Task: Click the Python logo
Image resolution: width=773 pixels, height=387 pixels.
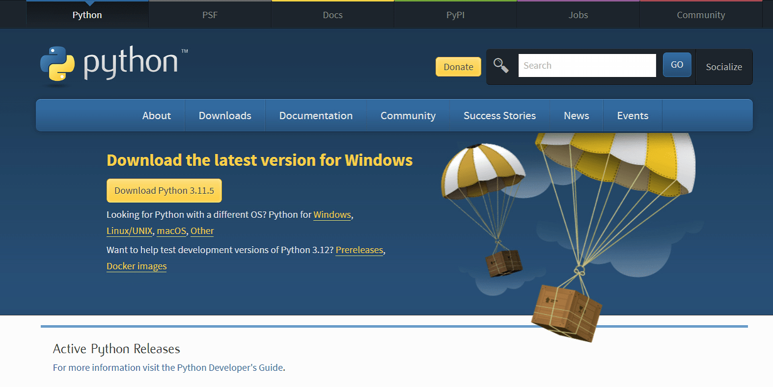Action: pyautogui.click(x=113, y=64)
